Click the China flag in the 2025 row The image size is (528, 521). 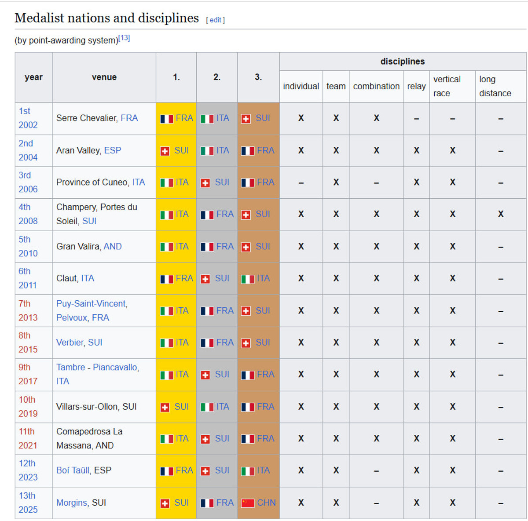(x=248, y=503)
